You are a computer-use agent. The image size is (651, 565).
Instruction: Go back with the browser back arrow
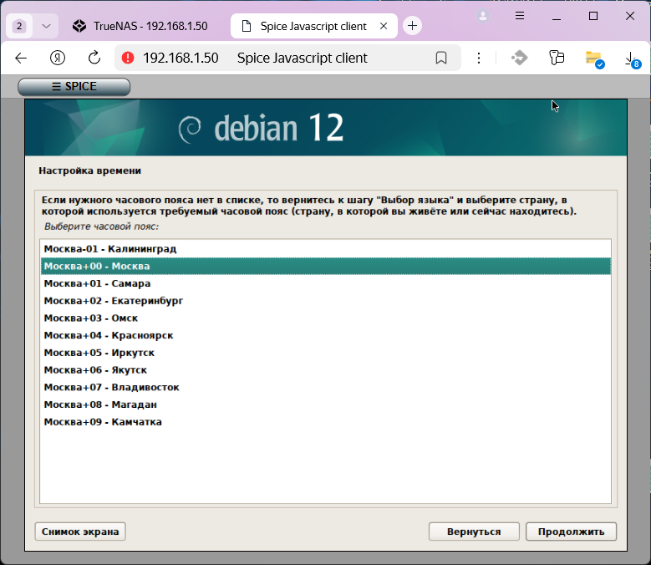tap(21, 59)
